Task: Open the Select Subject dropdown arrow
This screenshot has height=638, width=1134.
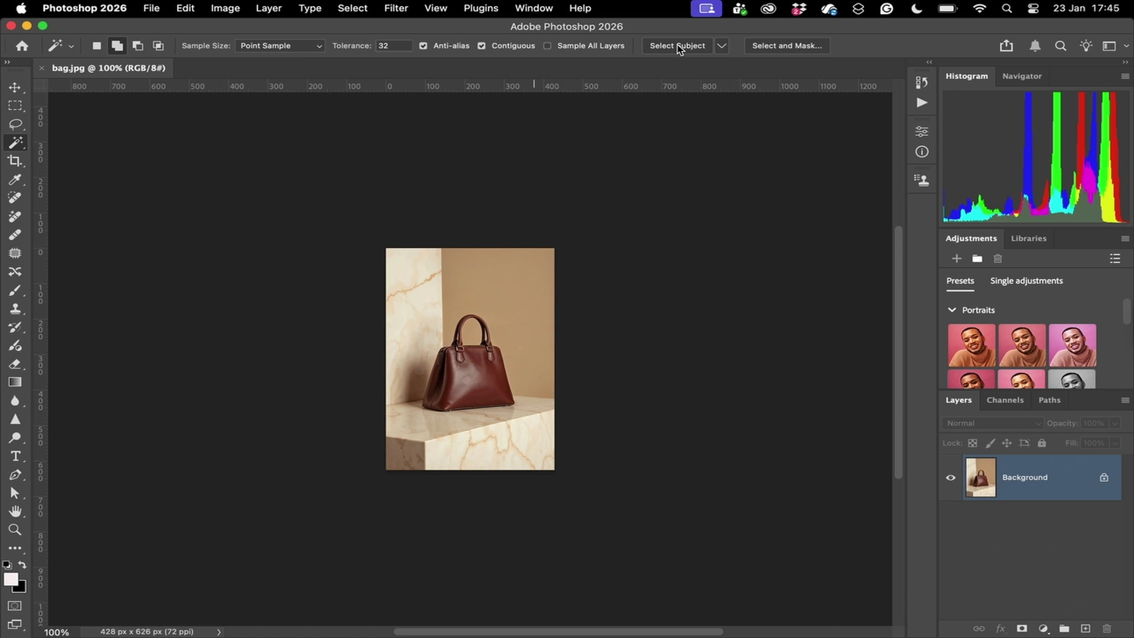Action: (721, 45)
